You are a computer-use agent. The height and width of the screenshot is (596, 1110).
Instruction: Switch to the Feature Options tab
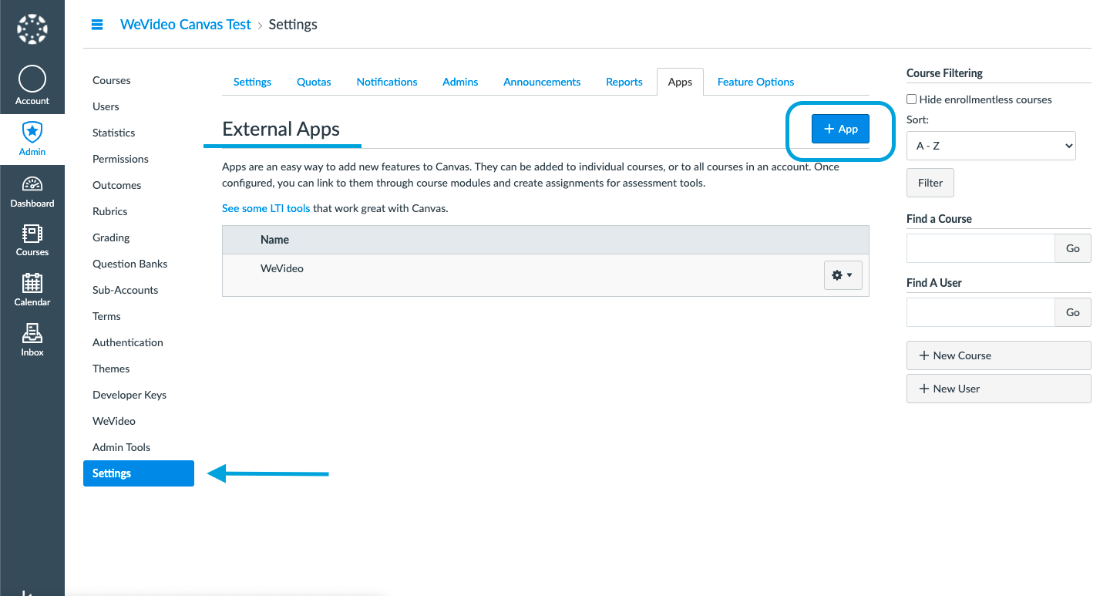(x=755, y=82)
